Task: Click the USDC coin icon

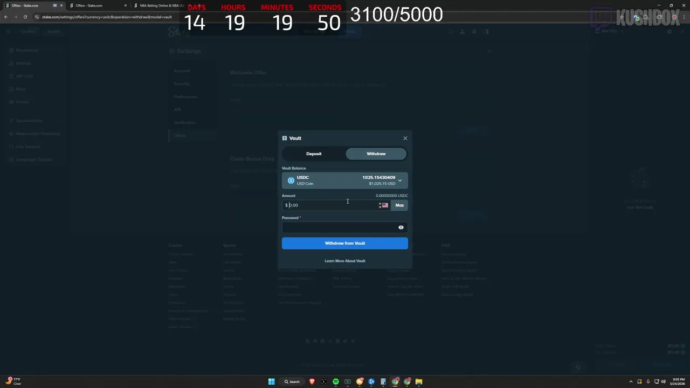Action: click(291, 181)
